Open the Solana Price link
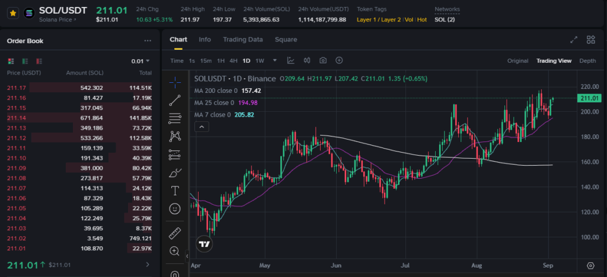Viewport: 607px width, 277px height. tap(57, 20)
